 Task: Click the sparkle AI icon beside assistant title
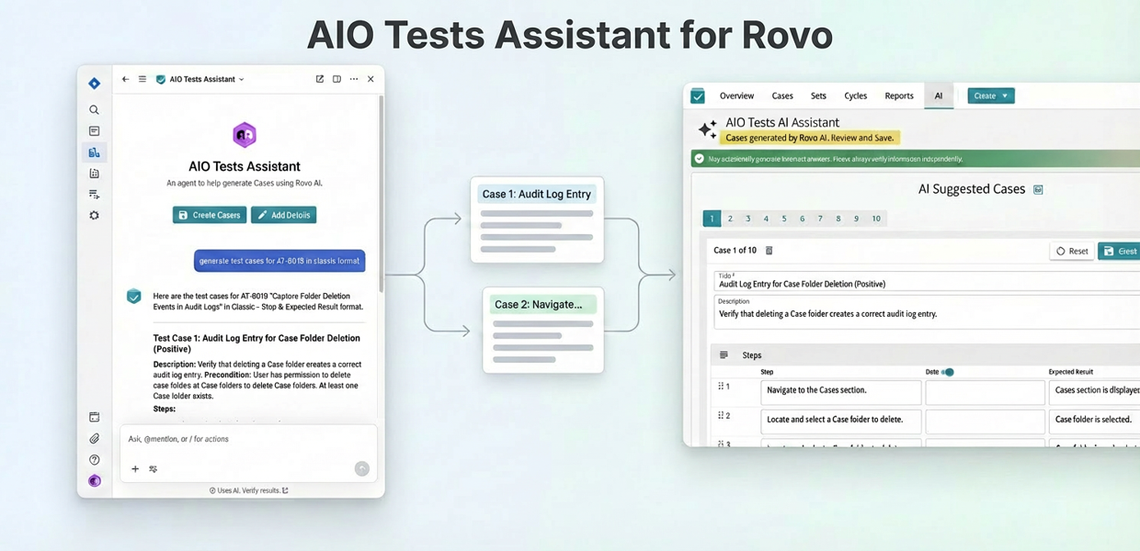coord(707,129)
